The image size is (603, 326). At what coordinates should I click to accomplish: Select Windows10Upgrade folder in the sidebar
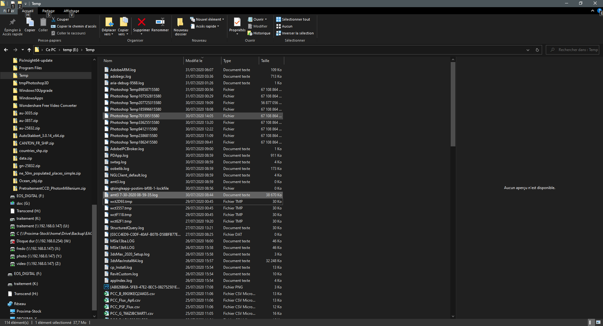point(35,90)
